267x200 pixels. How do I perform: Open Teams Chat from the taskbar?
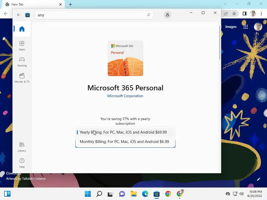click(122, 194)
